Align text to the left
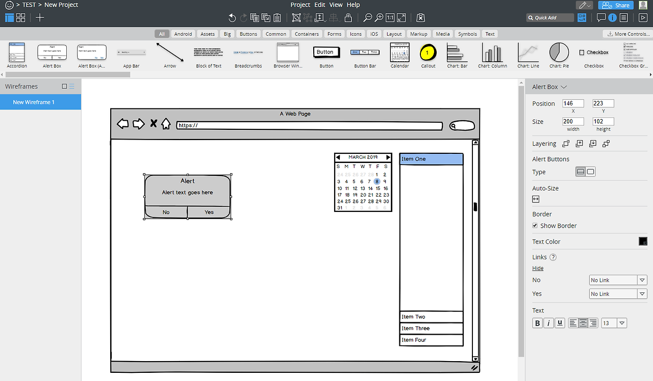 (573, 323)
